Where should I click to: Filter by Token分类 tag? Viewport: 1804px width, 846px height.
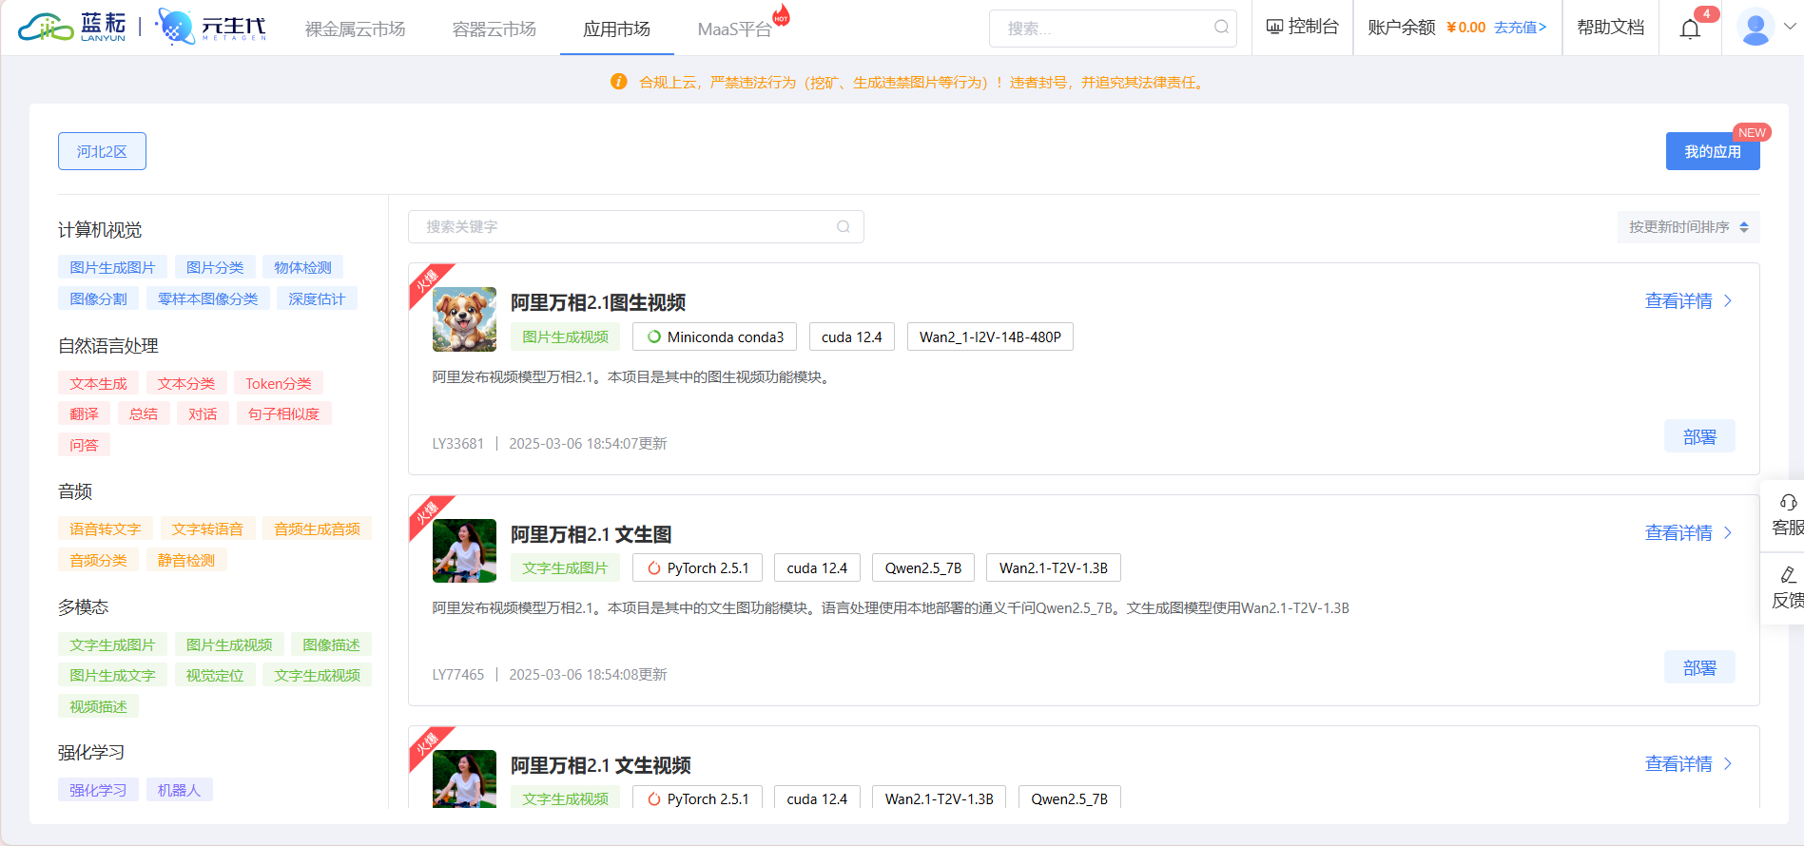coord(279,383)
